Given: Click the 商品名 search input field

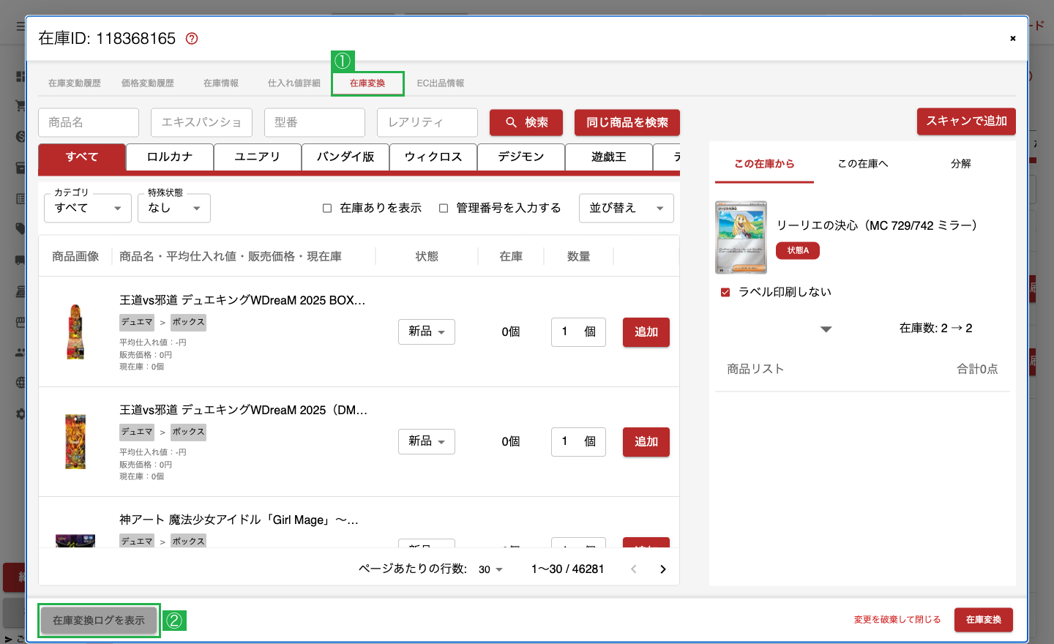Looking at the screenshot, I should click(x=89, y=122).
